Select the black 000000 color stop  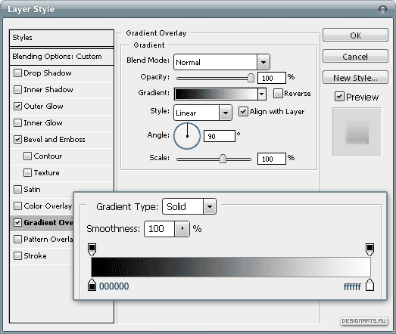point(92,285)
